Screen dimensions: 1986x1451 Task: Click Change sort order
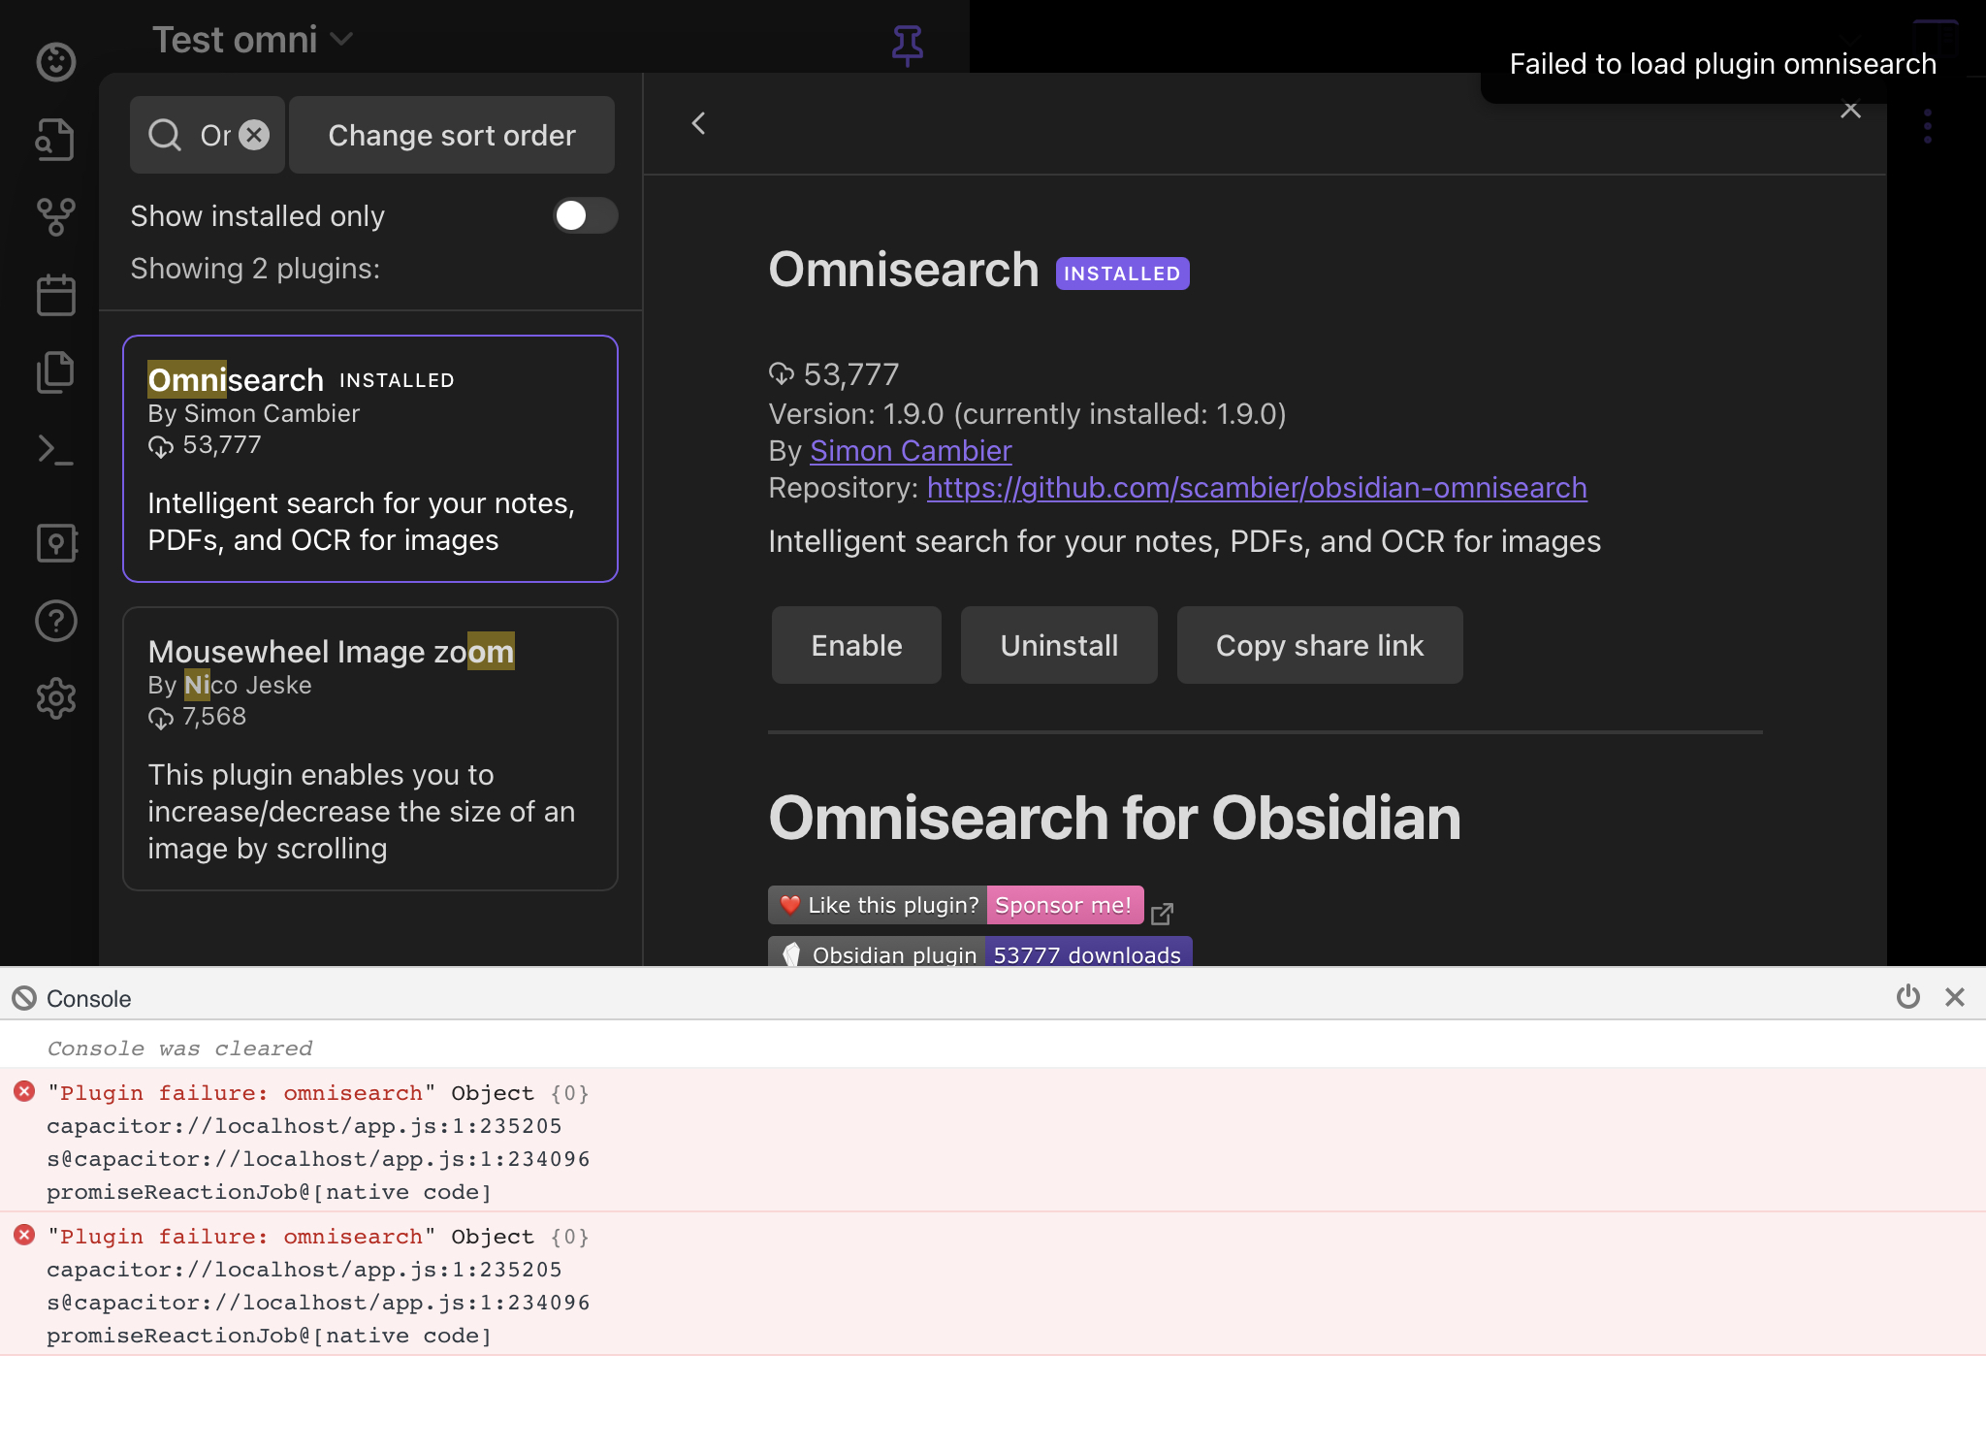point(452,135)
